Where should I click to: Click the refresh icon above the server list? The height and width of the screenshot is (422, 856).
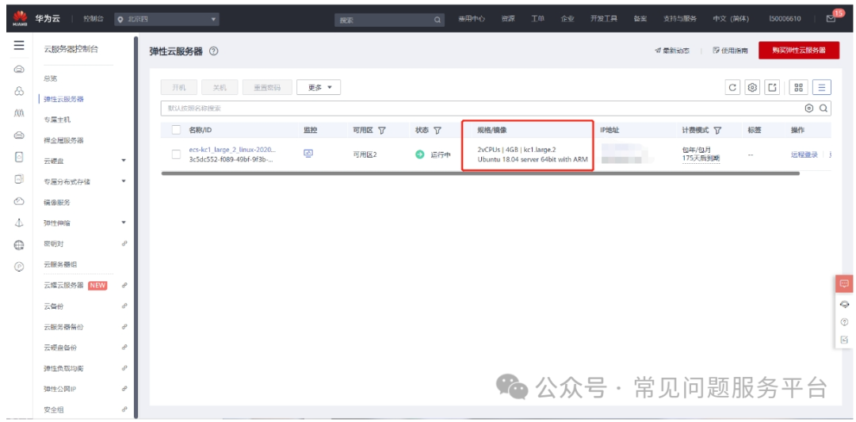[732, 87]
